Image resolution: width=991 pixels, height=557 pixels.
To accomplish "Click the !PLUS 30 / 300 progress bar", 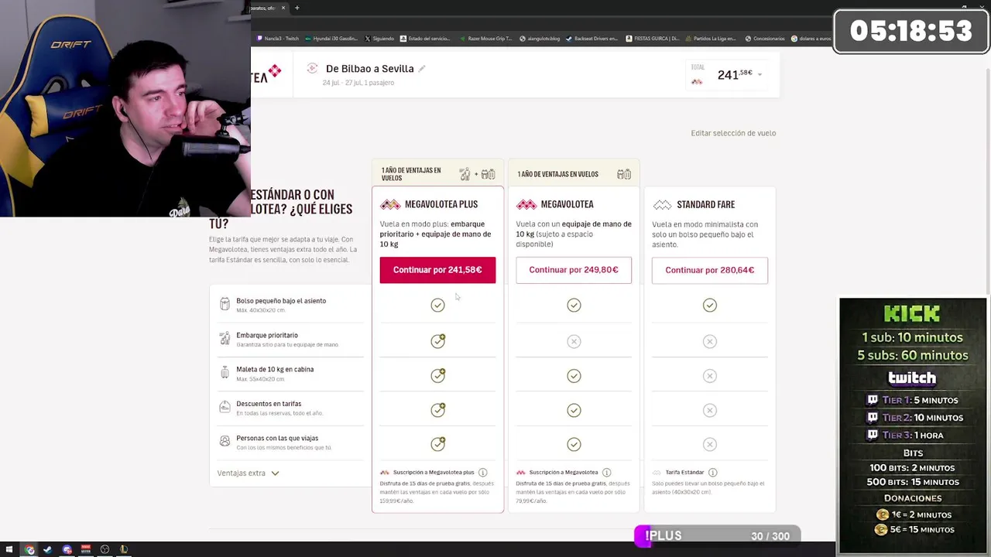I will coord(717,536).
